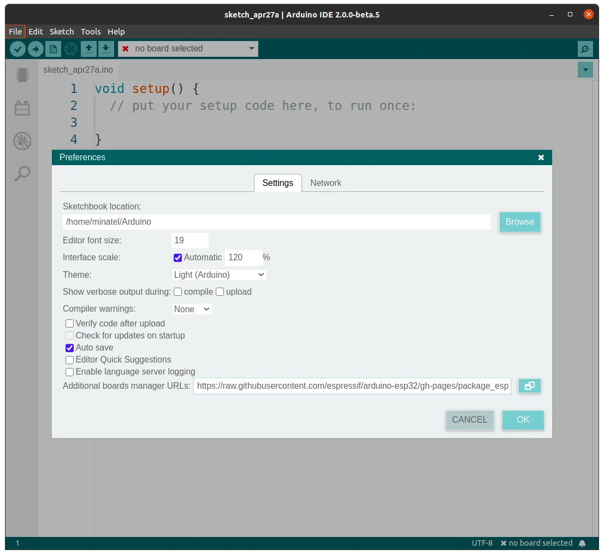Open the Sketch menu
Screen dimensions: 604x555
(x=62, y=31)
